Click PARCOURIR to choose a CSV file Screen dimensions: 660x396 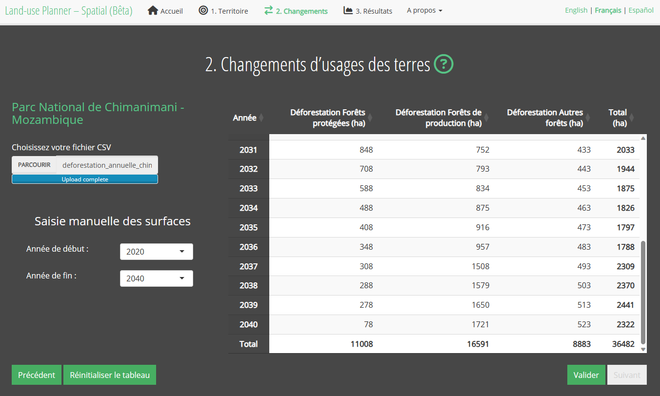(34, 165)
